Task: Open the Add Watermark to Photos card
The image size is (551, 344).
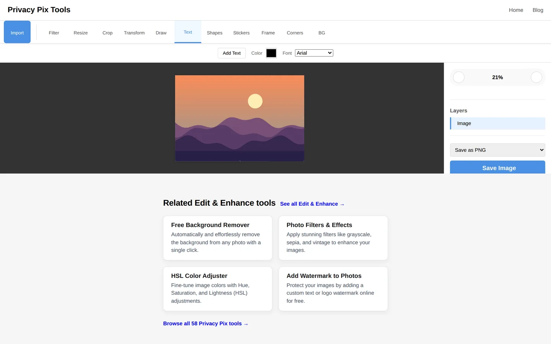Action: [333, 289]
